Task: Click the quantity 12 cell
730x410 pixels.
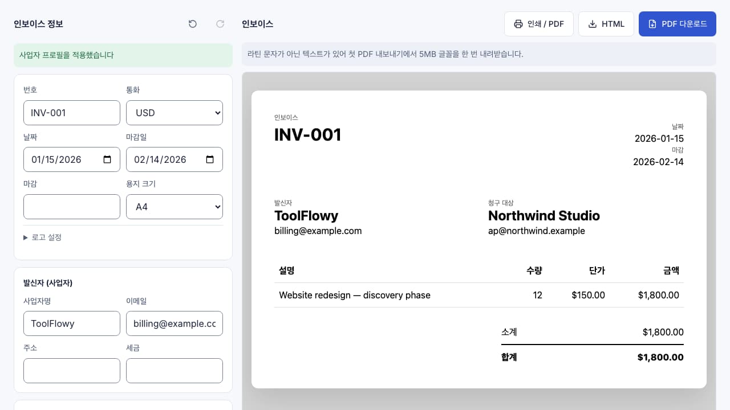Action: [537, 295]
